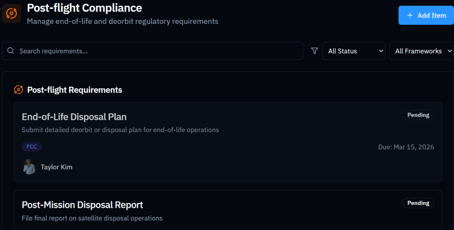Click Pending badge on End-of-Life Disposal Plan
Viewport: 454px width, 230px height.
418,115
